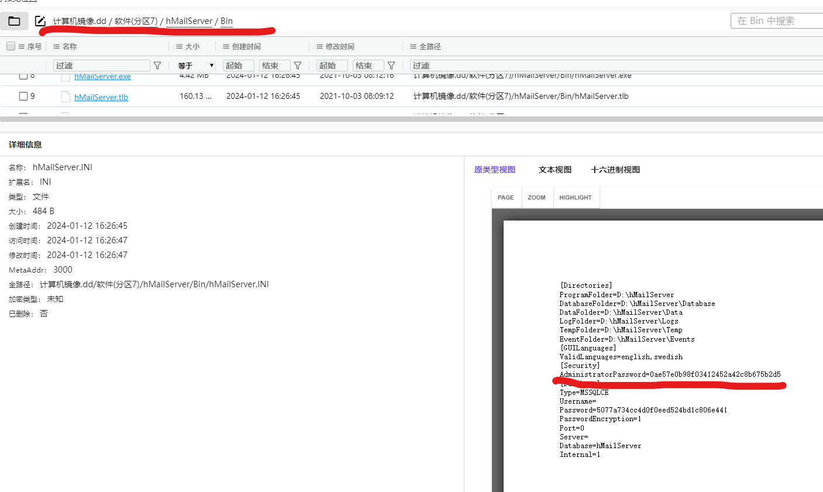Click the MetaAddr value 3000

pyautogui.click(x=63, y=270)
